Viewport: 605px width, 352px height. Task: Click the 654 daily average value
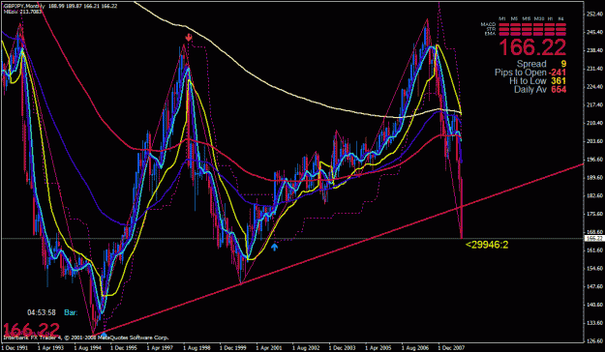pos(559,89)
